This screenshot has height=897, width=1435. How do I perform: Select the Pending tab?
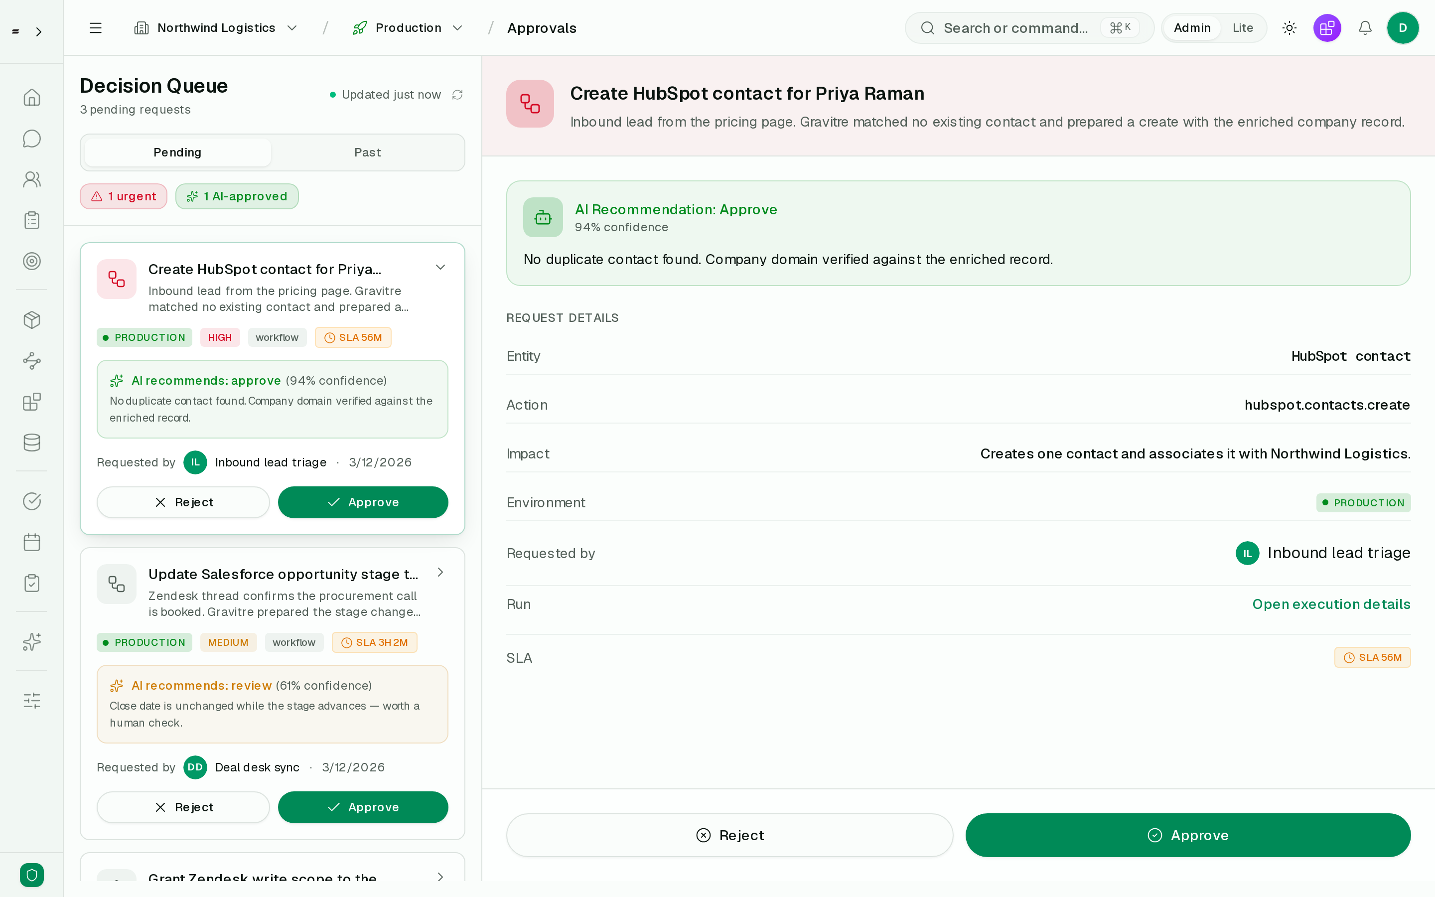pos(177,152)
